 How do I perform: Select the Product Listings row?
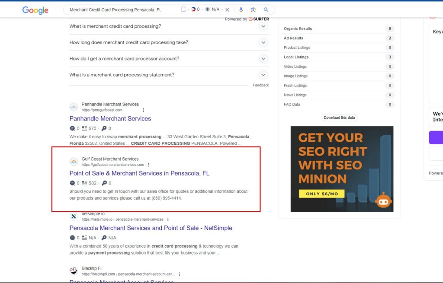339,48
